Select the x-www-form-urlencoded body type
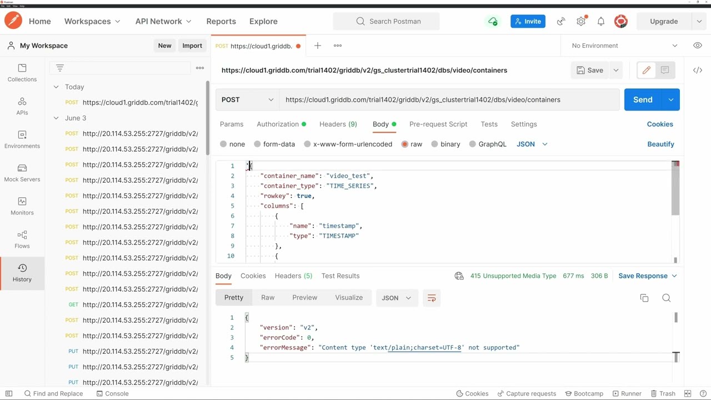Image resolution: width=711 pixels, height=400 pixels. click(x=307, y=144)
